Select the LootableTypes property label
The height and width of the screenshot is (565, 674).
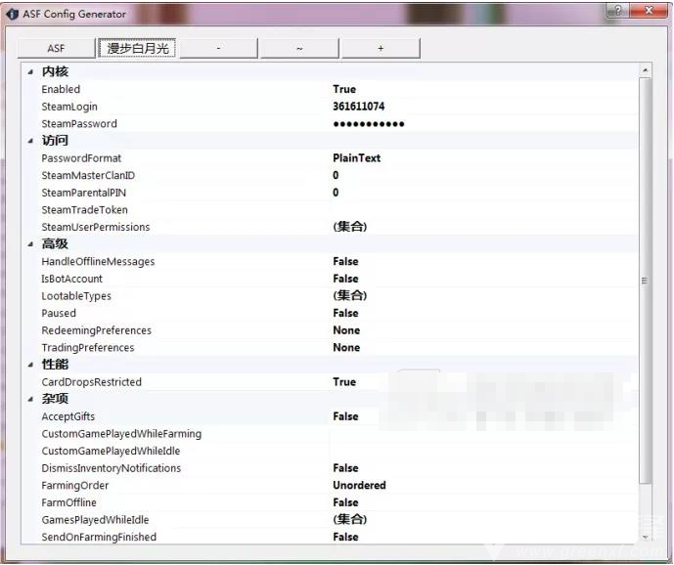(x=76, y=296)
